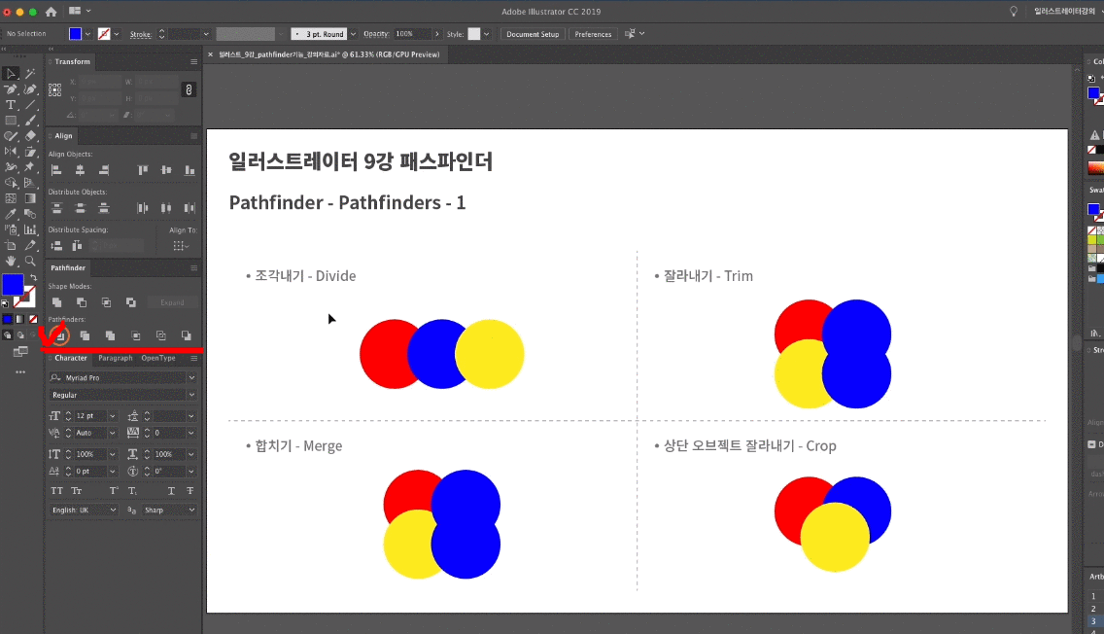Image resolution: width=1104 pixels, height=634 pixels.
Task: Click Swap Fill and Stroke arrows
Action: 33,277
